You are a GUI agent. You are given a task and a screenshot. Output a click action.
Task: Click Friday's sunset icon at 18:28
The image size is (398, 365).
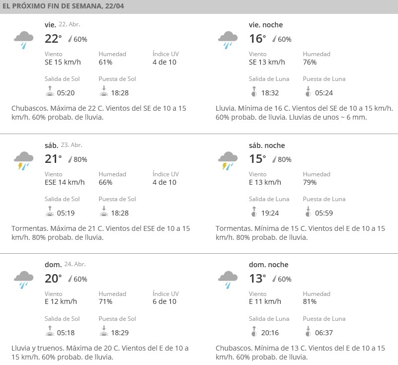pos(103,90)
